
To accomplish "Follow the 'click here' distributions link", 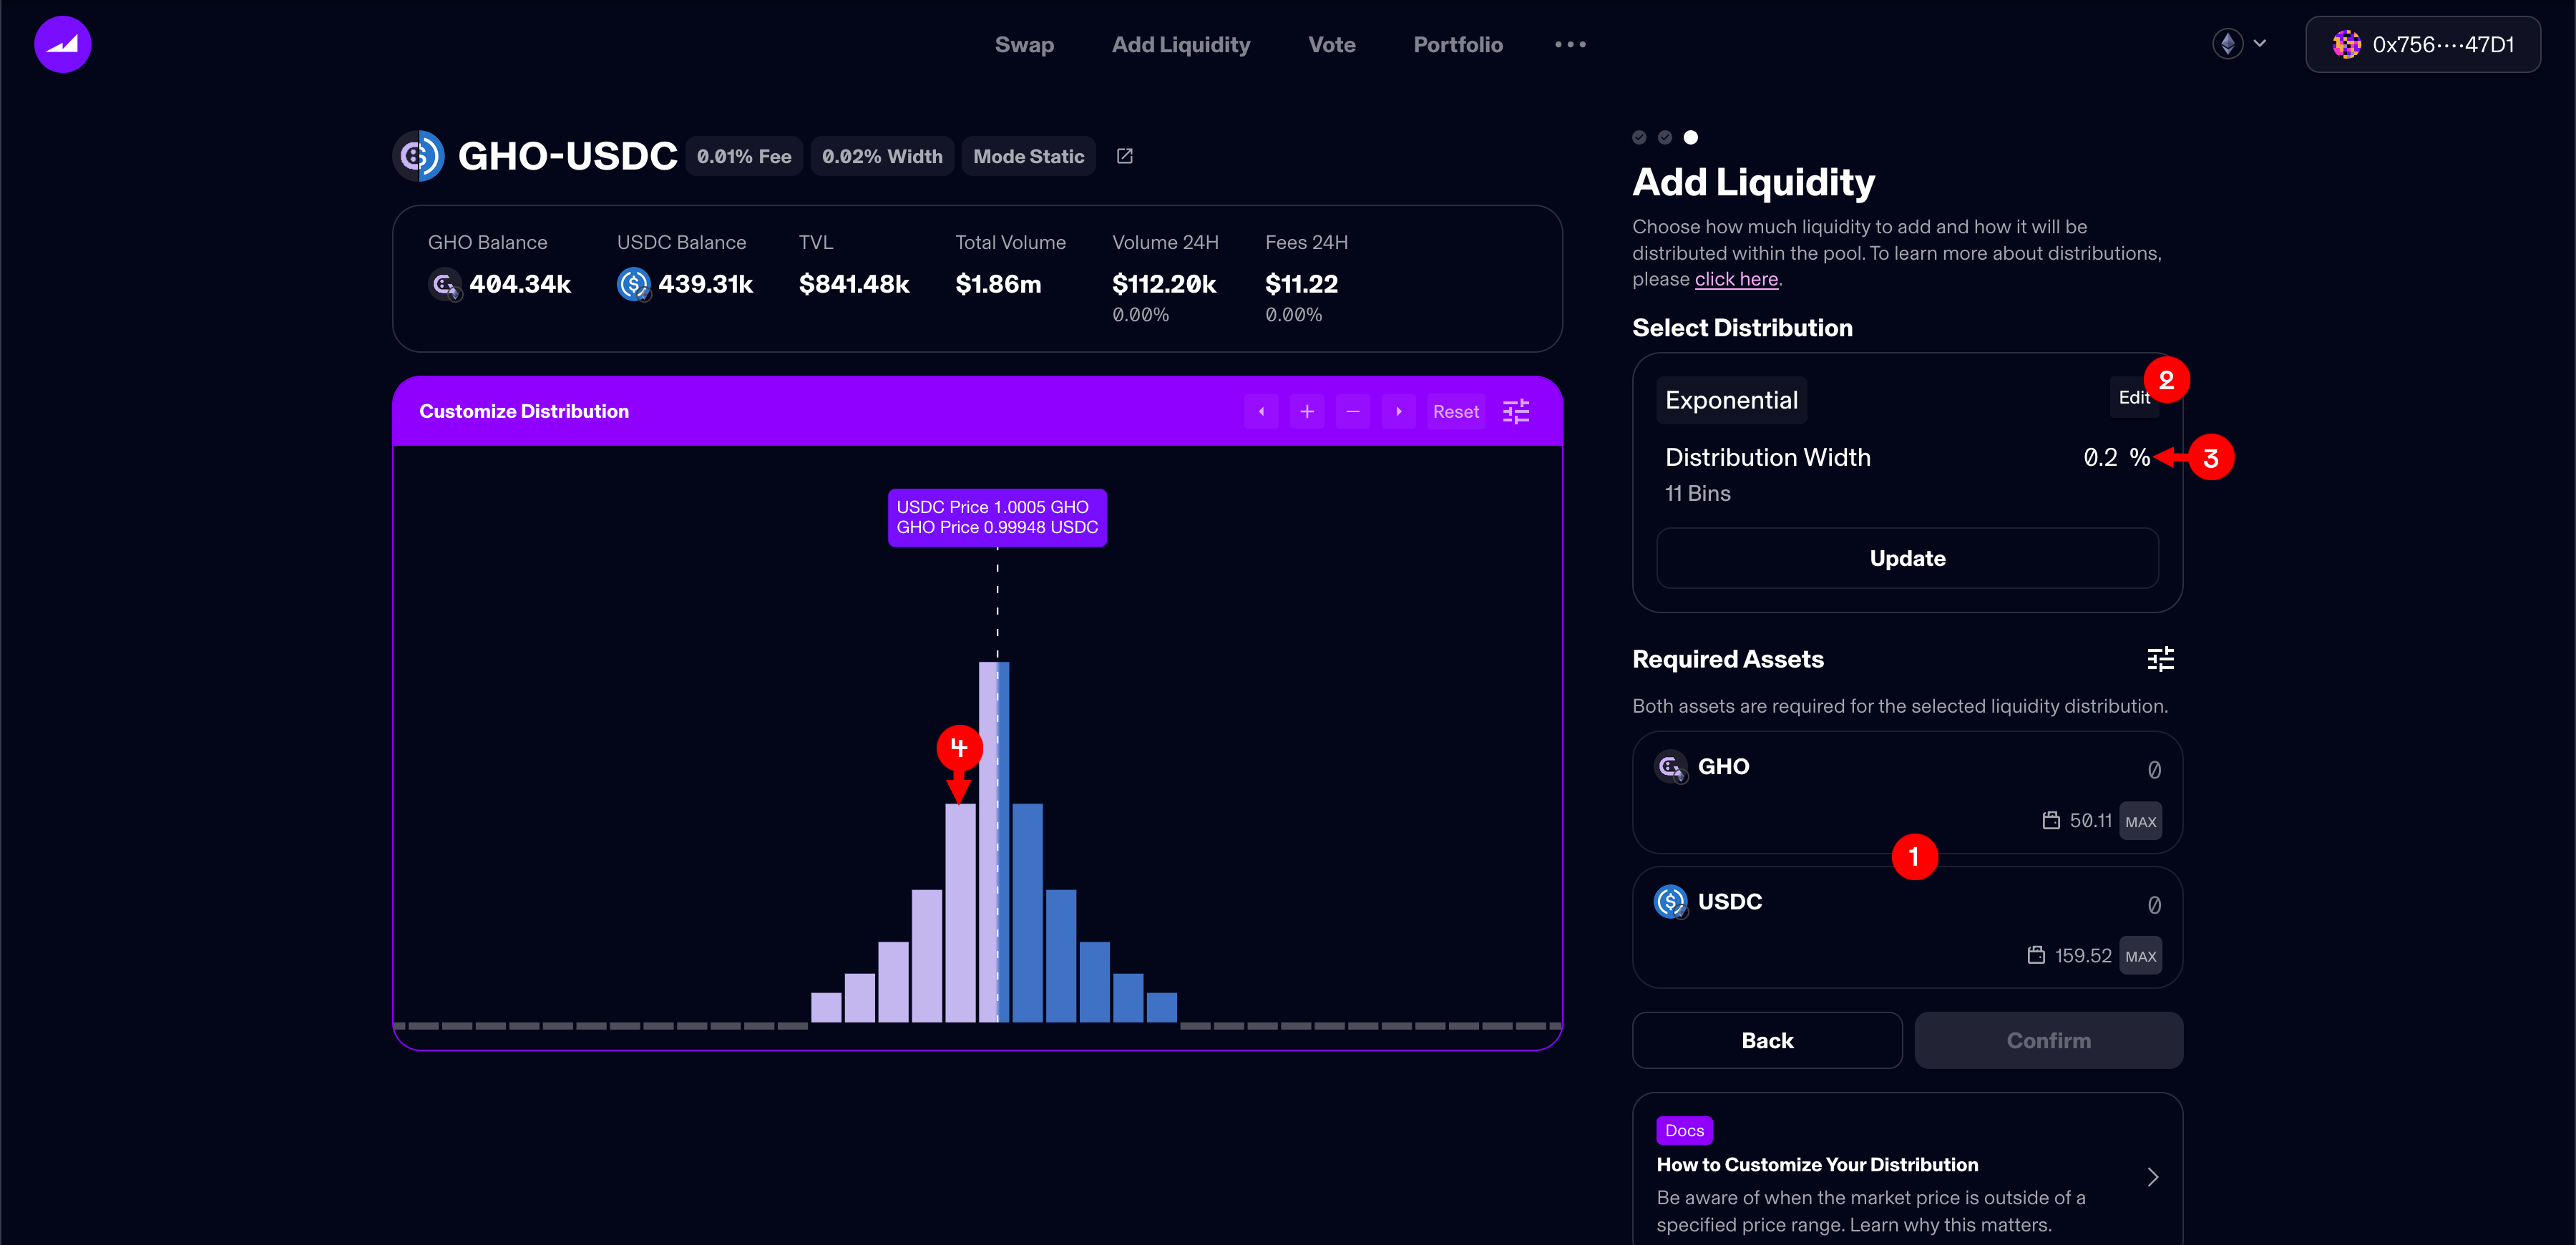I will [1736, 279].
